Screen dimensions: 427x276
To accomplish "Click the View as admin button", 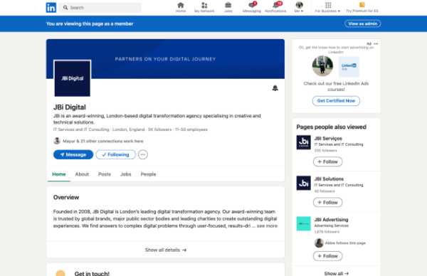I will 363,23.
